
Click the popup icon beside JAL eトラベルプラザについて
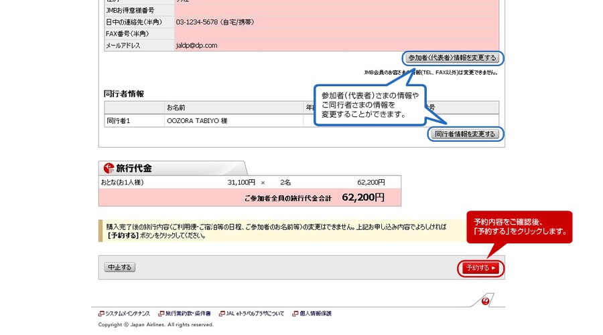click(x=222, y=314)
